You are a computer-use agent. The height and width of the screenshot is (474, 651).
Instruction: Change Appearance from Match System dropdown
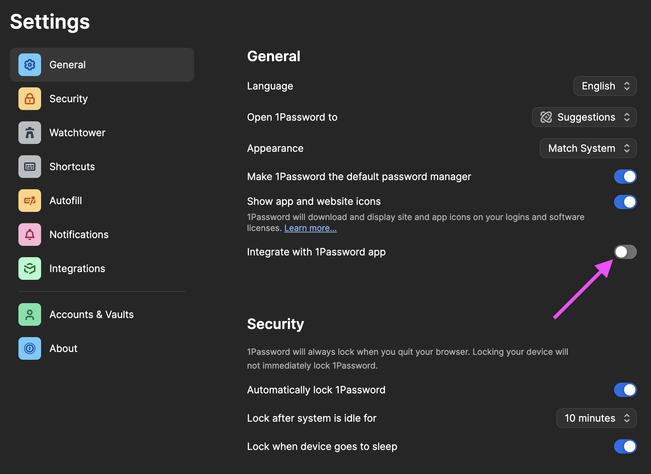click(x=588, y=148)
